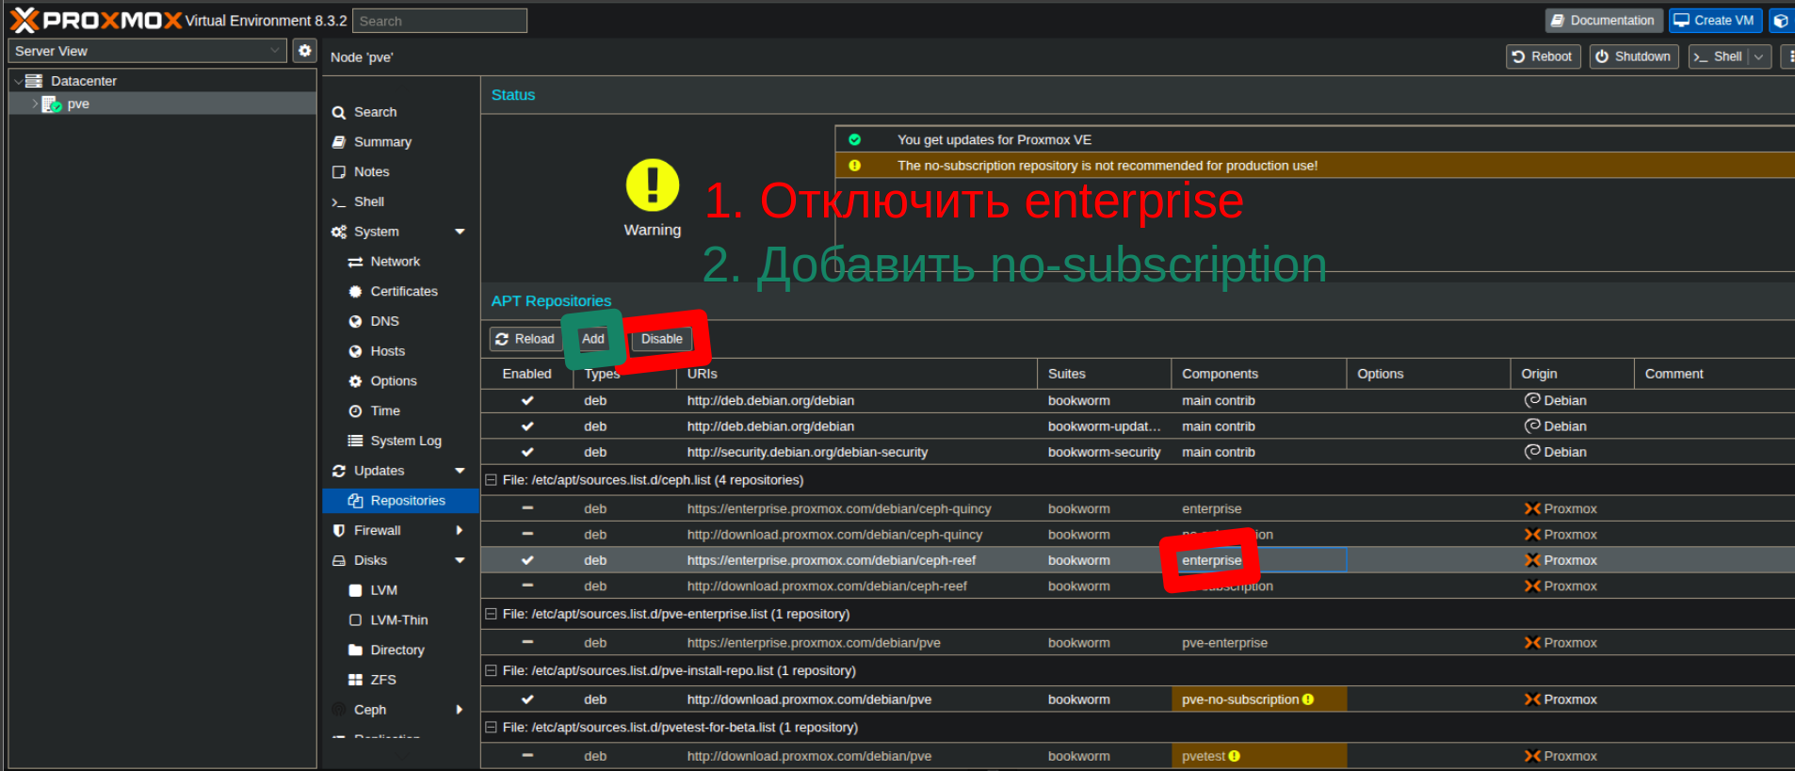Screen dimensions: 1795x771
Task: Collapse the Disks menu section arrow
Action: (x=460, y=560)
